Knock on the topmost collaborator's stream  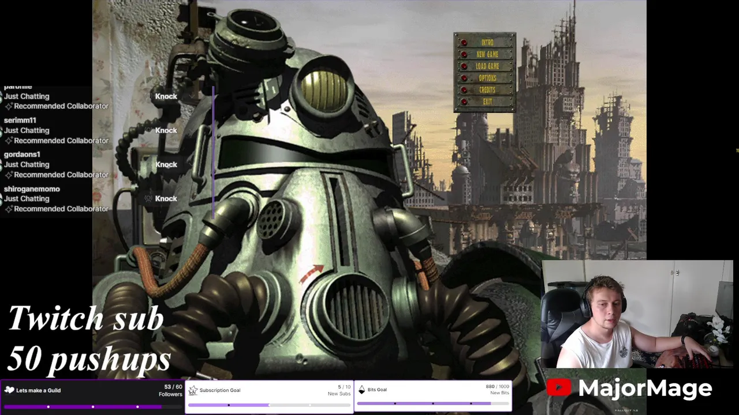(166, 96)
